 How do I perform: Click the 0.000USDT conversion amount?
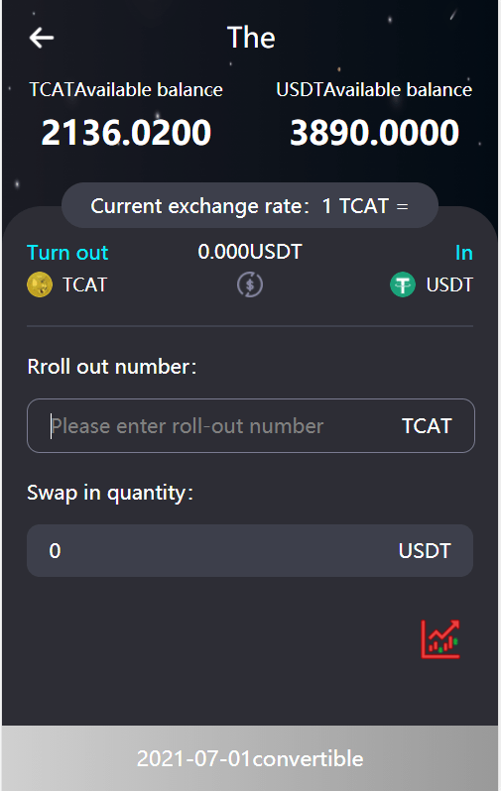coord(250,251)
